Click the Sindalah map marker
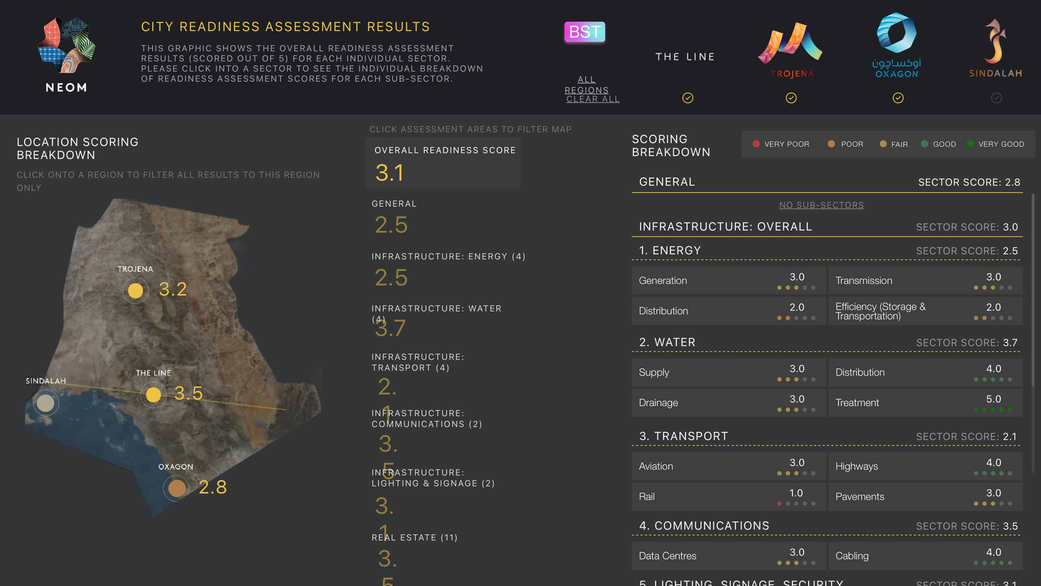The height and width of the screenshot is (586, 1041). pos(45,402)
